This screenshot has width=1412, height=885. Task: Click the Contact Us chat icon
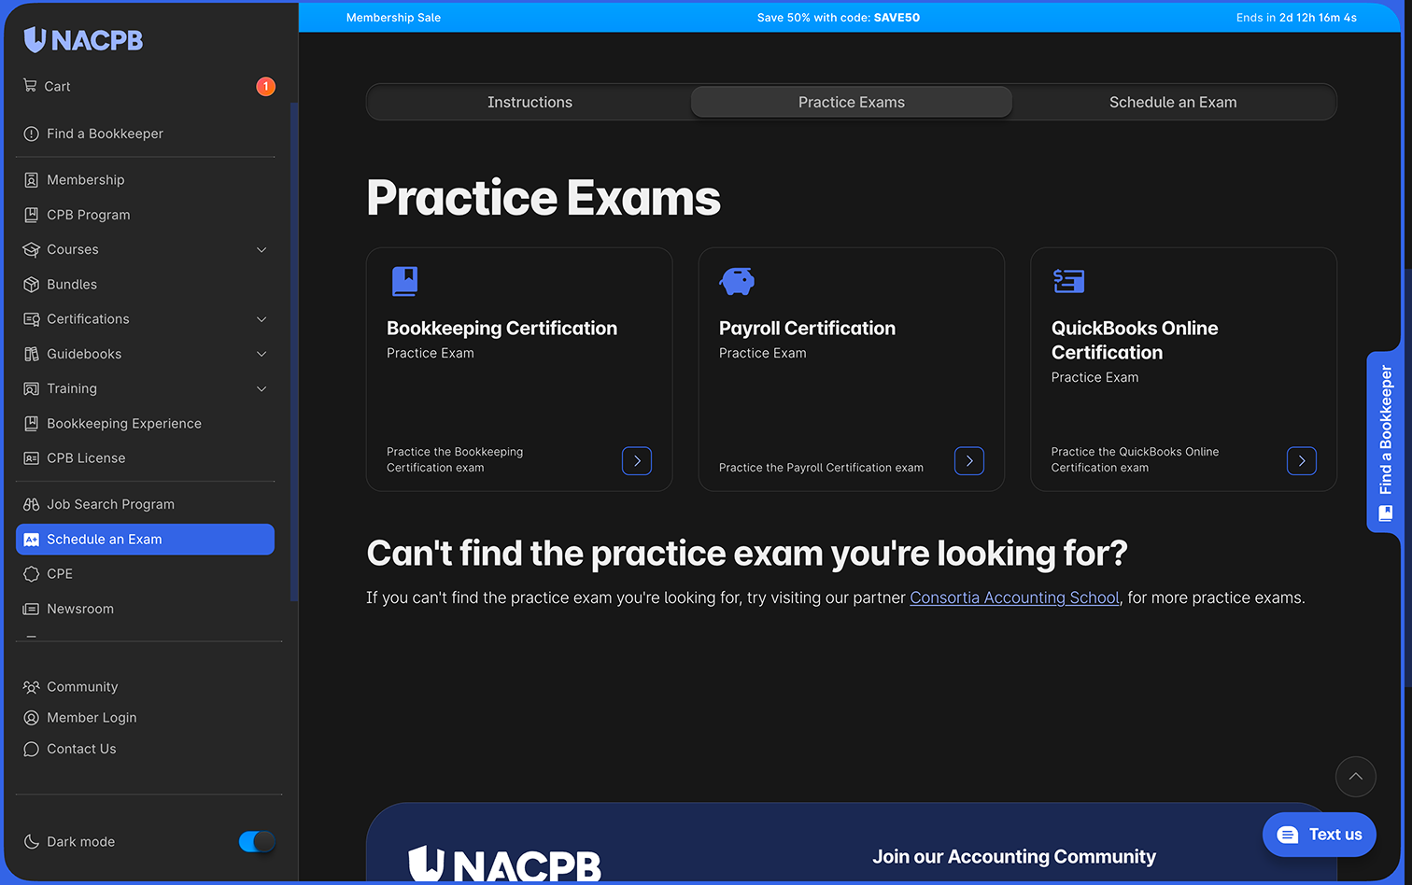[x=31, y=749]
